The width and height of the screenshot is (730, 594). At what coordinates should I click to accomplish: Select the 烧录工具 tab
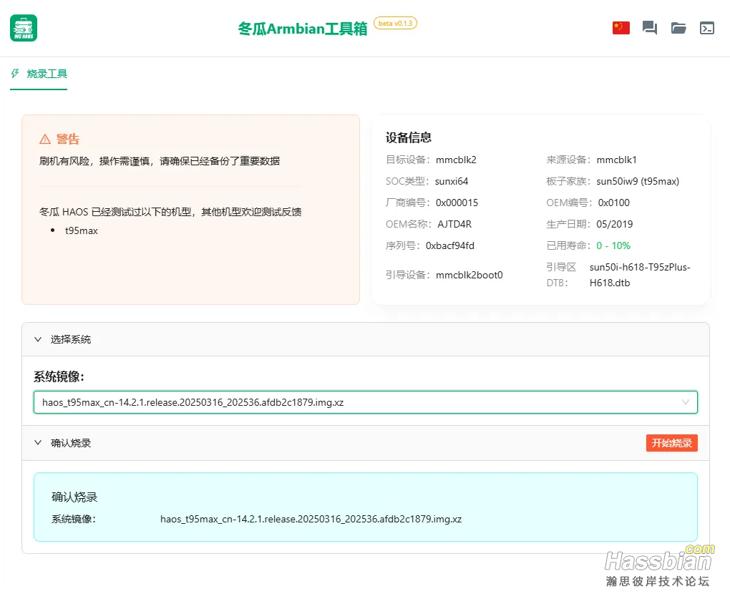point(39,74)
